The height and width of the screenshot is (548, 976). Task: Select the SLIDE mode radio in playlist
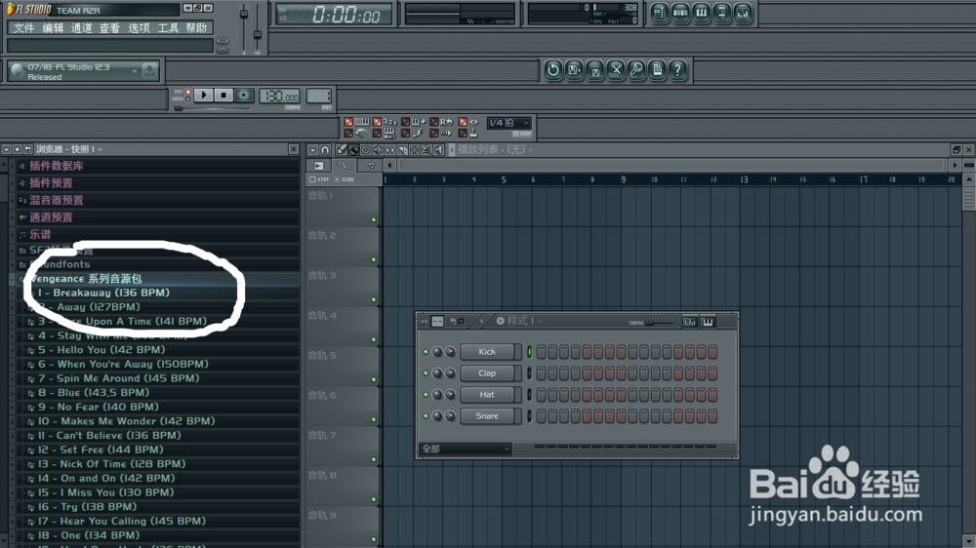337,179
